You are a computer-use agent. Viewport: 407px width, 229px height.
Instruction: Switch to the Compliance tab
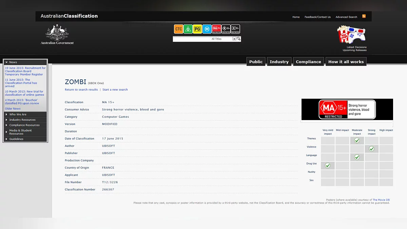(x=308, y=62)
